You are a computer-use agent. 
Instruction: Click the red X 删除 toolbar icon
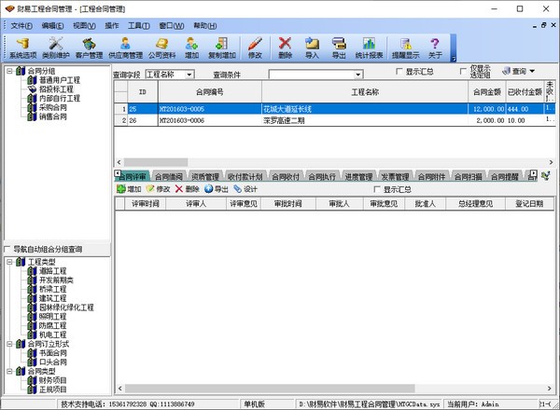tap(285, 48)
